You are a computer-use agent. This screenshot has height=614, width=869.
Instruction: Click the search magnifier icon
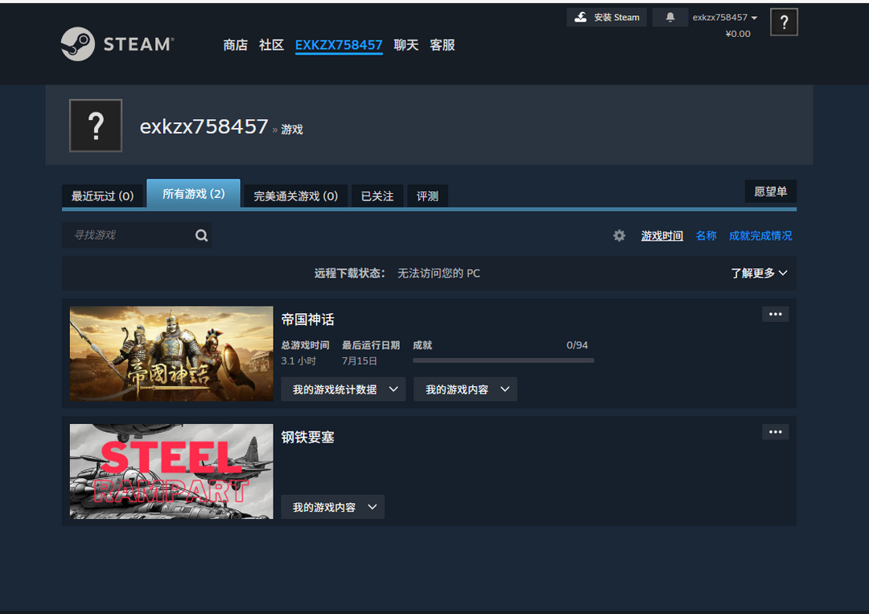point(201,235)
